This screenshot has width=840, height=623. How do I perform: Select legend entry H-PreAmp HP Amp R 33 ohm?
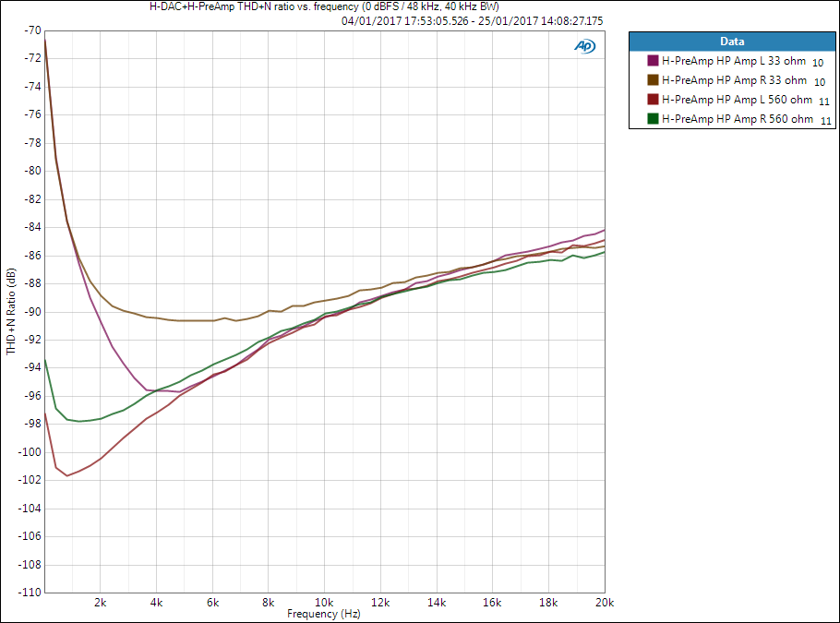734,80
